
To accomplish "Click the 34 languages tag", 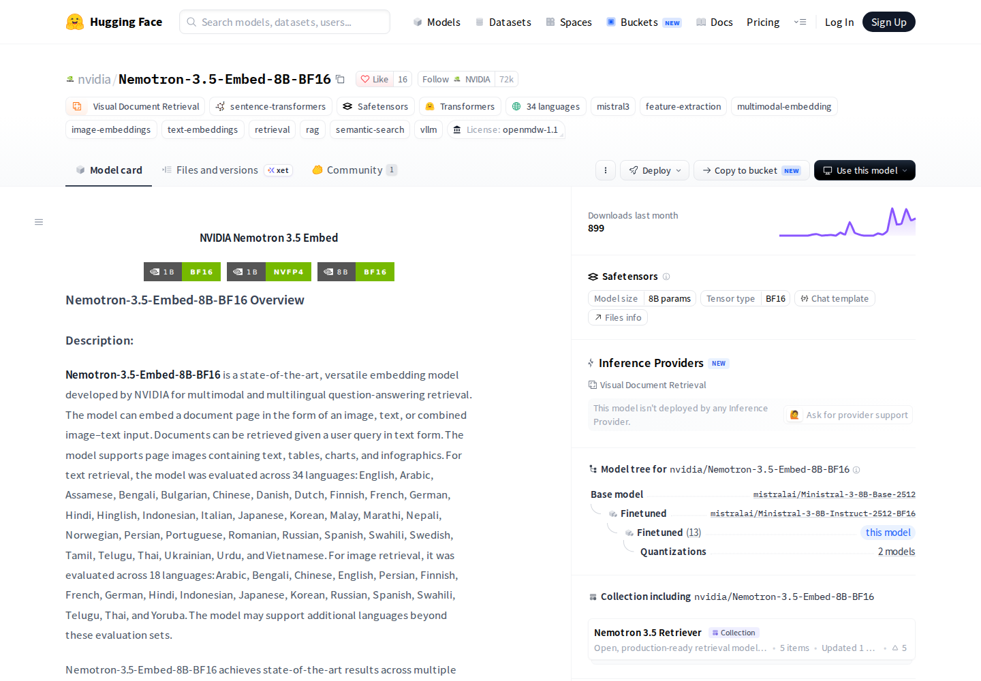I will (546, 107).
